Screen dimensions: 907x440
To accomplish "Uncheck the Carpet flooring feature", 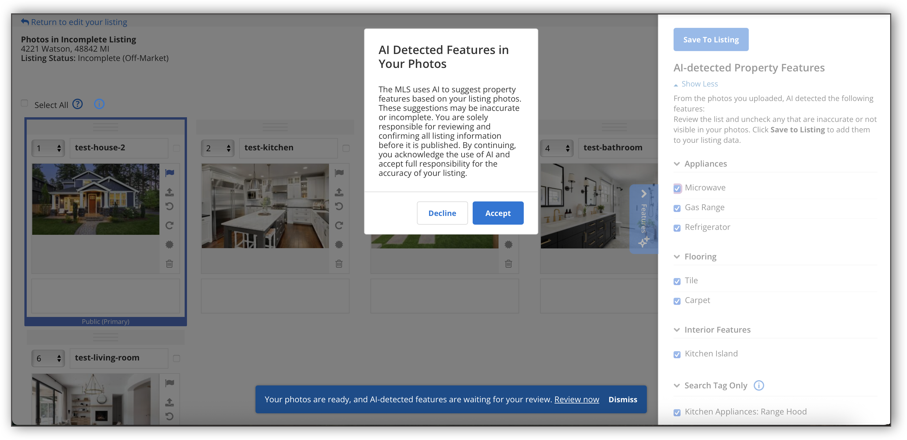I will 677,301.
